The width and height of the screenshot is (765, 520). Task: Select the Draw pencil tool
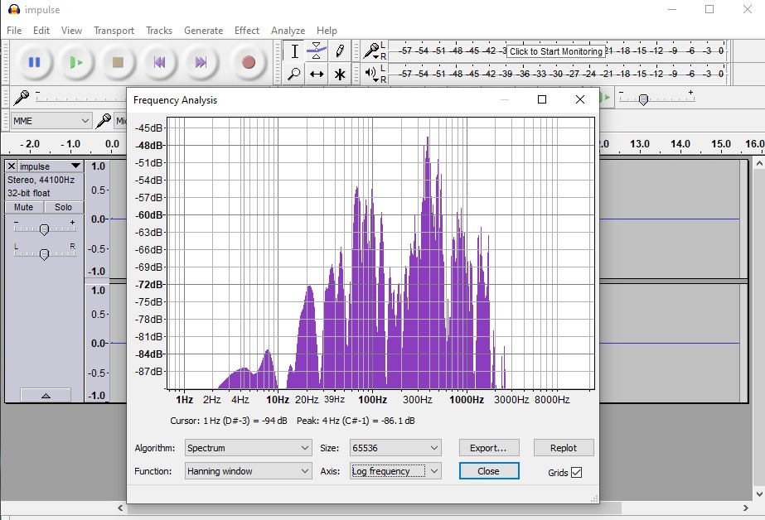(x=340, y=51)
